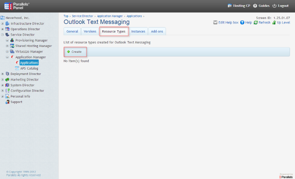295x179 pixels.
Task: Expand the Marketing Director node
Action: [x=2, y=80]
